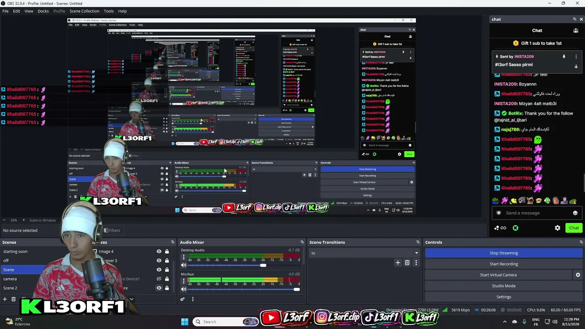Click the green Kick logo icon in chat
Screen dimensions: 585x329
tap(516, 228)
